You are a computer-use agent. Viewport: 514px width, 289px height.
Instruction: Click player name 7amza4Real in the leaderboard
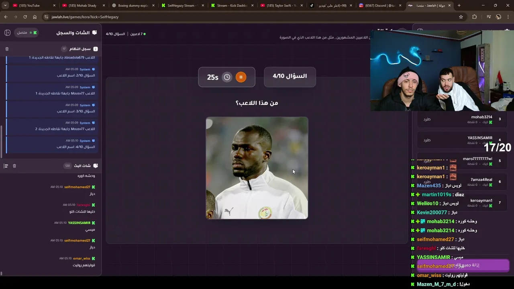[481, 179]
